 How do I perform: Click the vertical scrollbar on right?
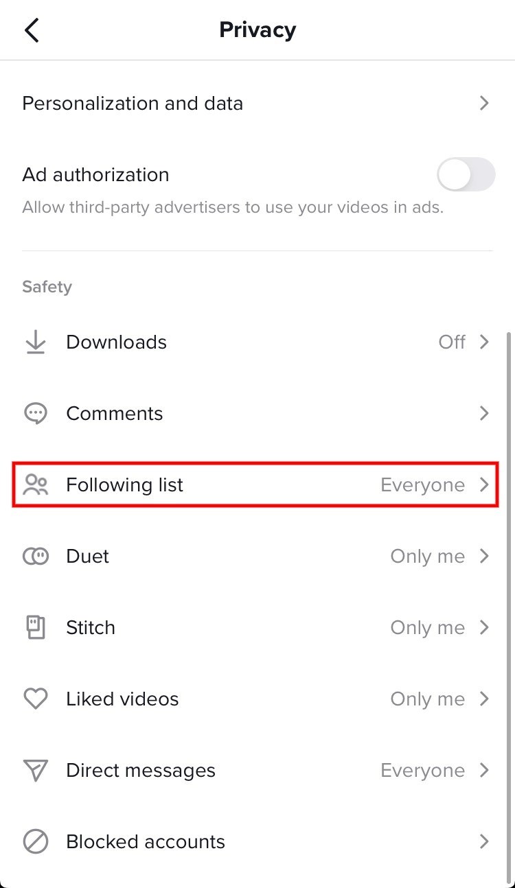click(508, 549)
